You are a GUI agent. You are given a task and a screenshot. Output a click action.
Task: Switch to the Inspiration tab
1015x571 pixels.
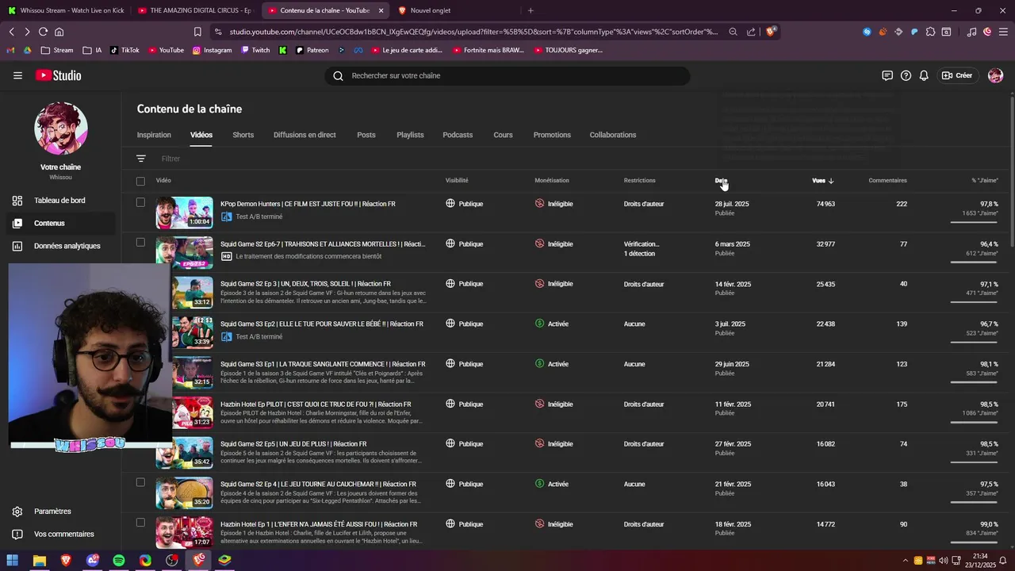154,135
